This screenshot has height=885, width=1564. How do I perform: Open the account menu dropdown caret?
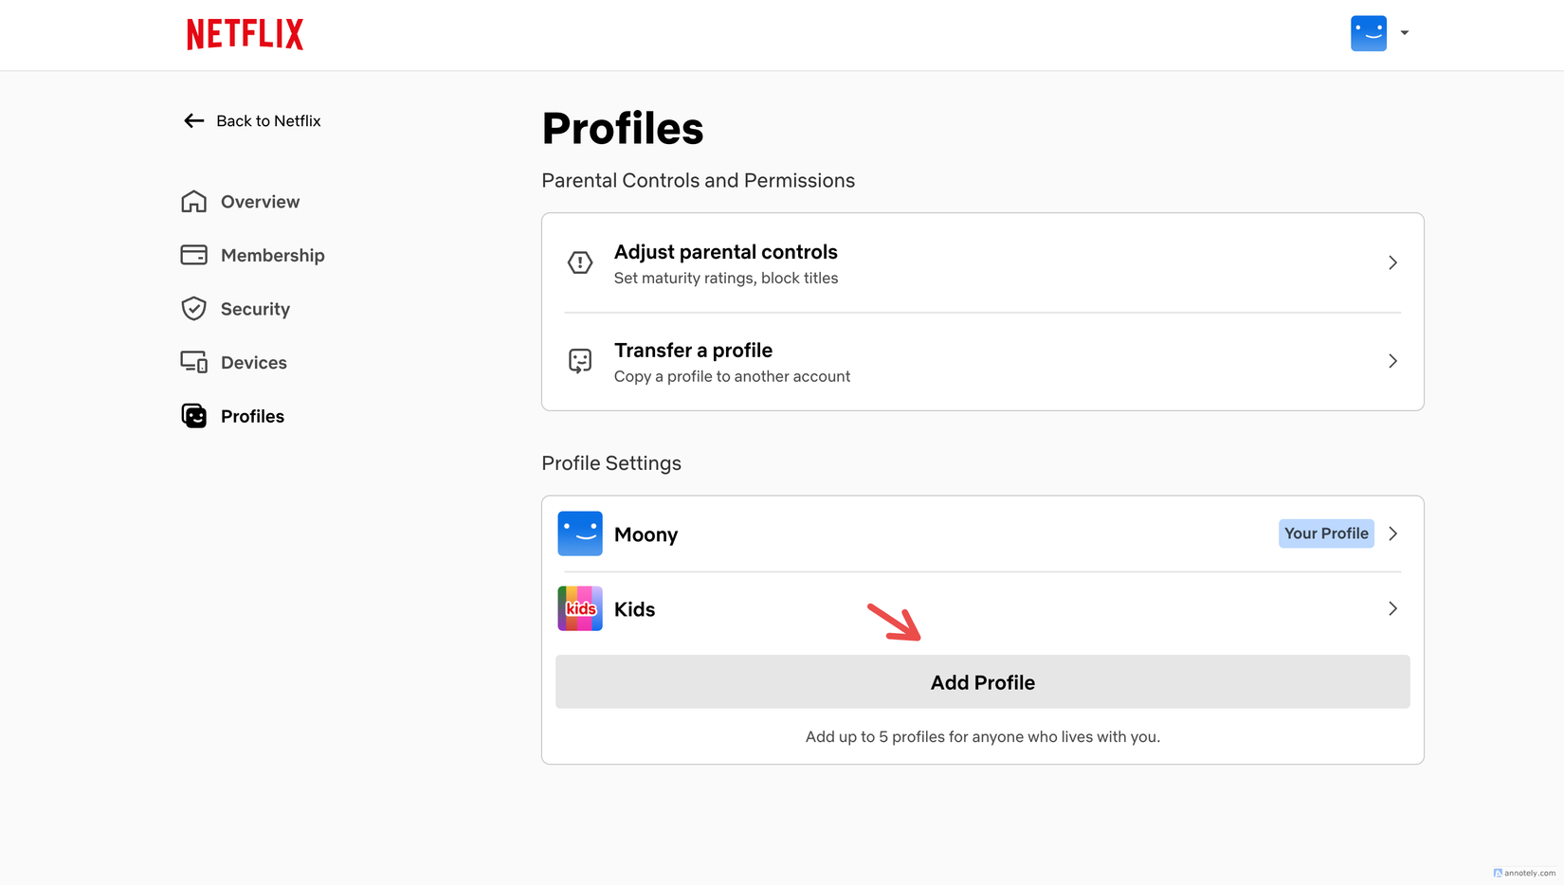tap(1405, 32)
